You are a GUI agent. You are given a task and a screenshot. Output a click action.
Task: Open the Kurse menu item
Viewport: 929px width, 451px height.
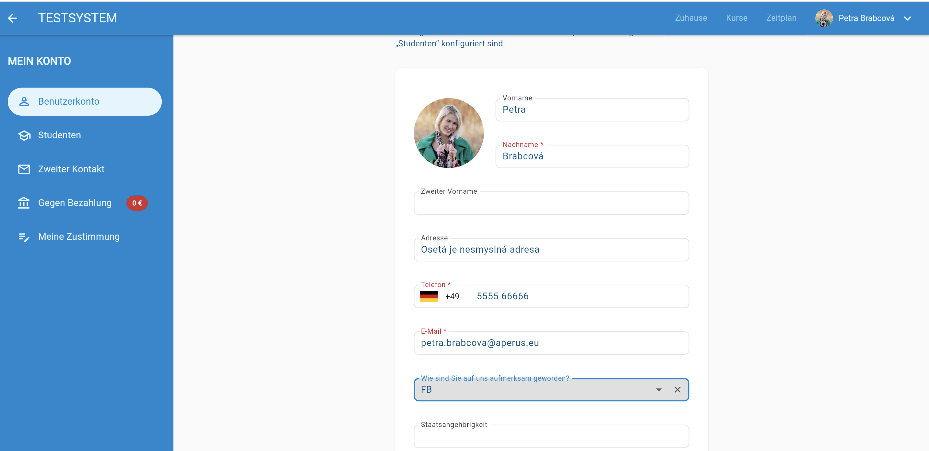click(736, 18)
